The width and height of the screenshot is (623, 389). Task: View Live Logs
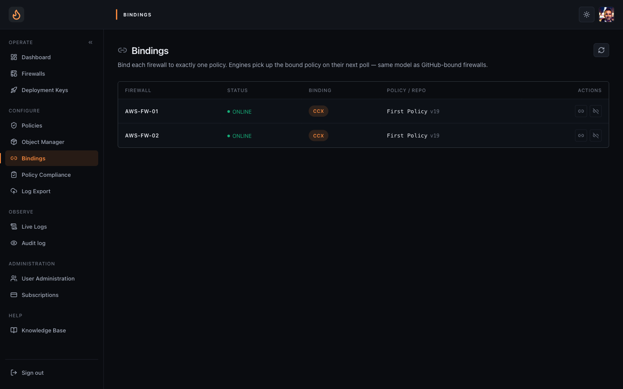tap(51, 226)
